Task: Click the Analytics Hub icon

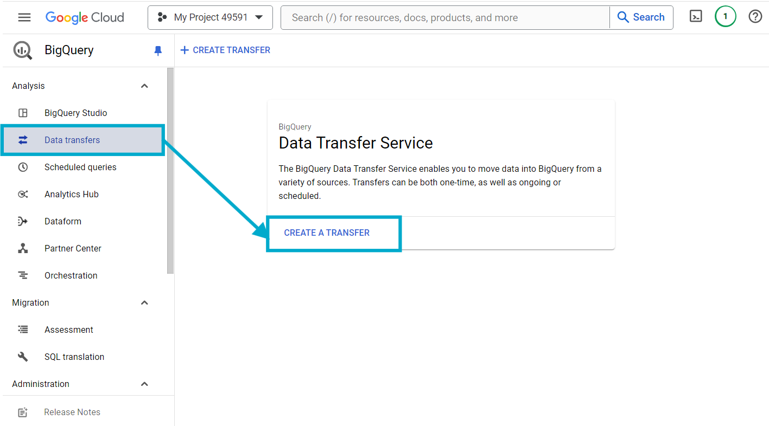Action: point(23,194)
